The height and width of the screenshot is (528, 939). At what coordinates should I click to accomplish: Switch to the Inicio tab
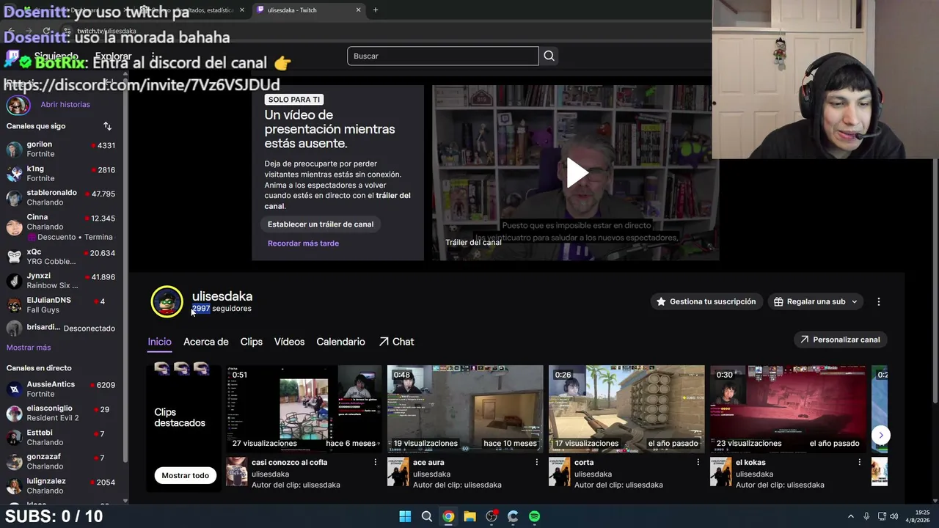click(159, 342)
